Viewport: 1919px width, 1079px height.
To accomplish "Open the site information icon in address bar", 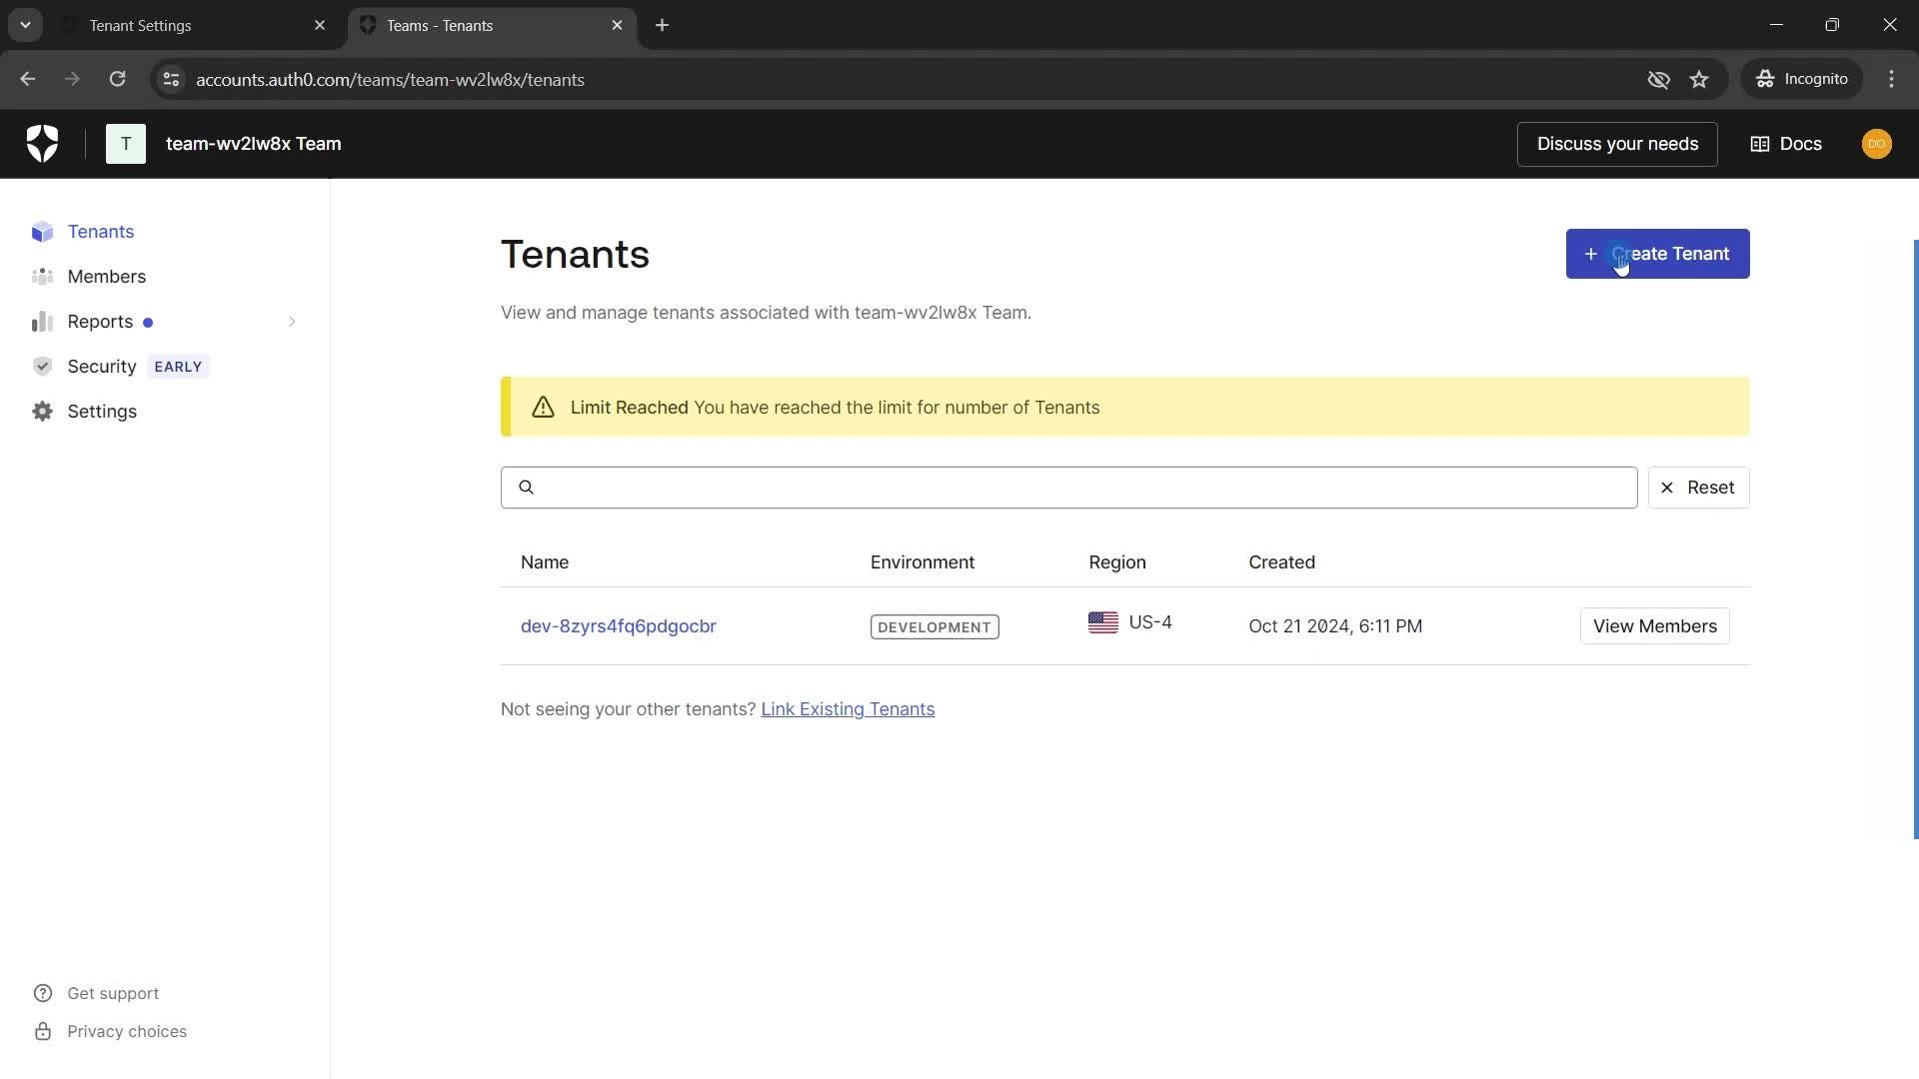I will (171, 79).
